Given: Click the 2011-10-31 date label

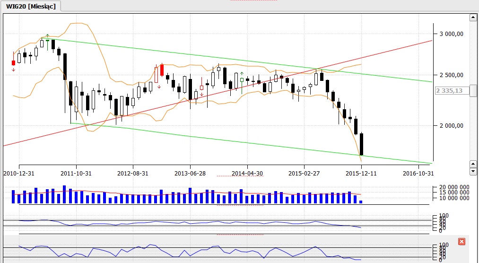Looking at the screenshot, I should pos(76,174).
